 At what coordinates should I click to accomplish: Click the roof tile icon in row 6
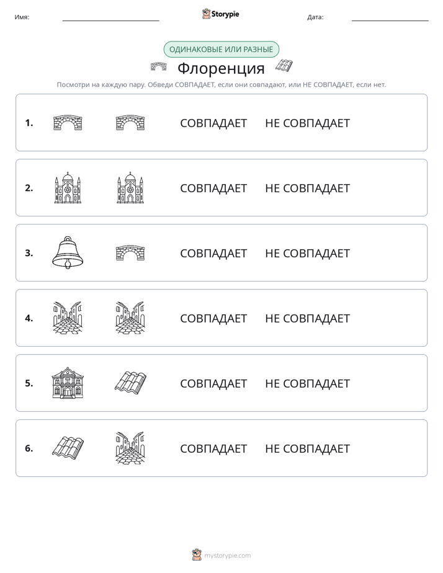68,448
